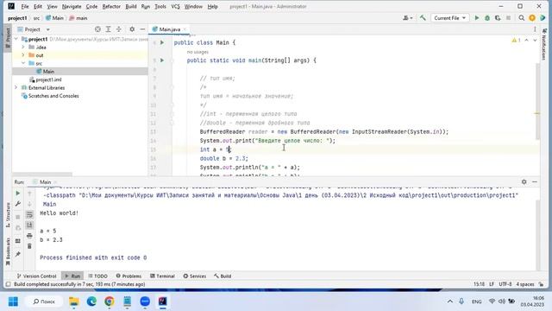Viewport: 552px width, 311px height.
Task: Click run gutter arrow next to class Main
Action: (x=162, y=42)
